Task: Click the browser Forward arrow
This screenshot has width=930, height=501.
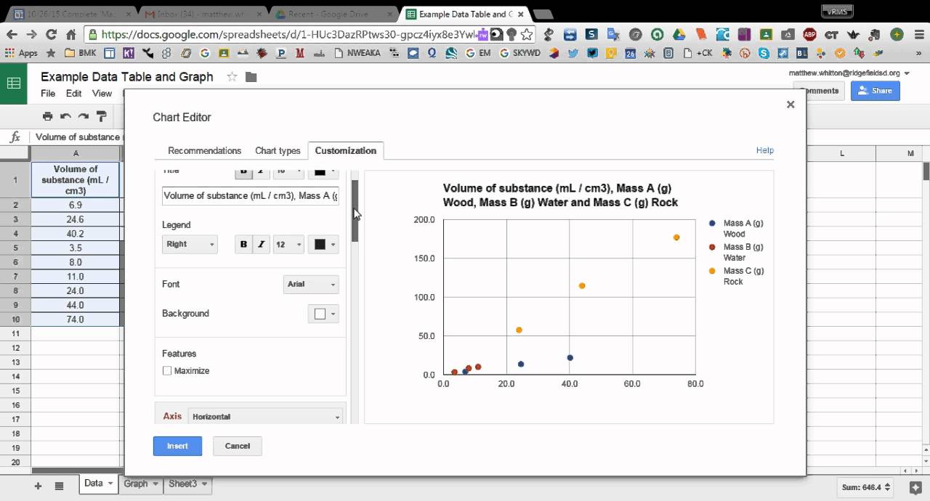Action: [x=31, y=34]
